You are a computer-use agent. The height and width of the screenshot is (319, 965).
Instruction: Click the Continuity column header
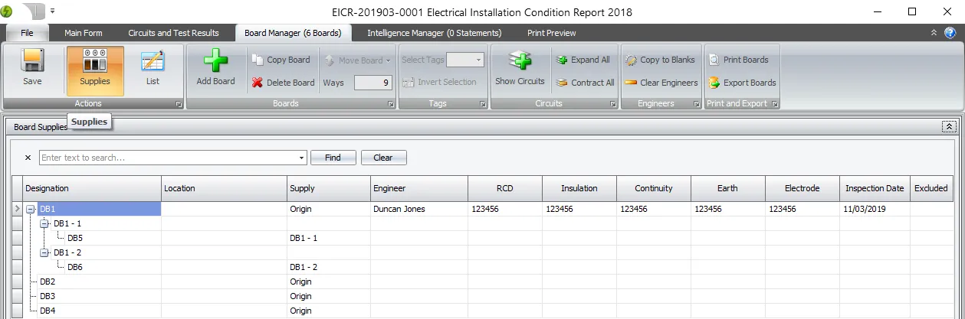click(653, 188)
